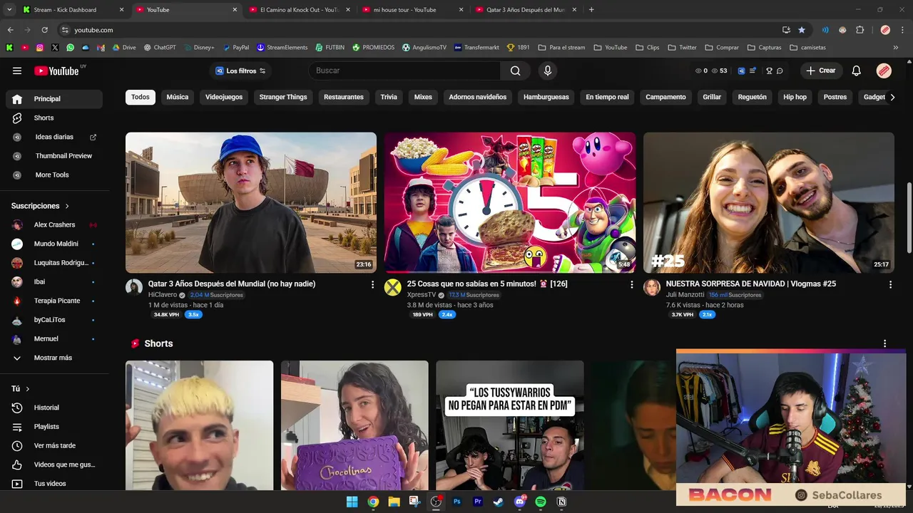Select the Videojuegos filter chip
913x513 pixels.
point(224,97)
